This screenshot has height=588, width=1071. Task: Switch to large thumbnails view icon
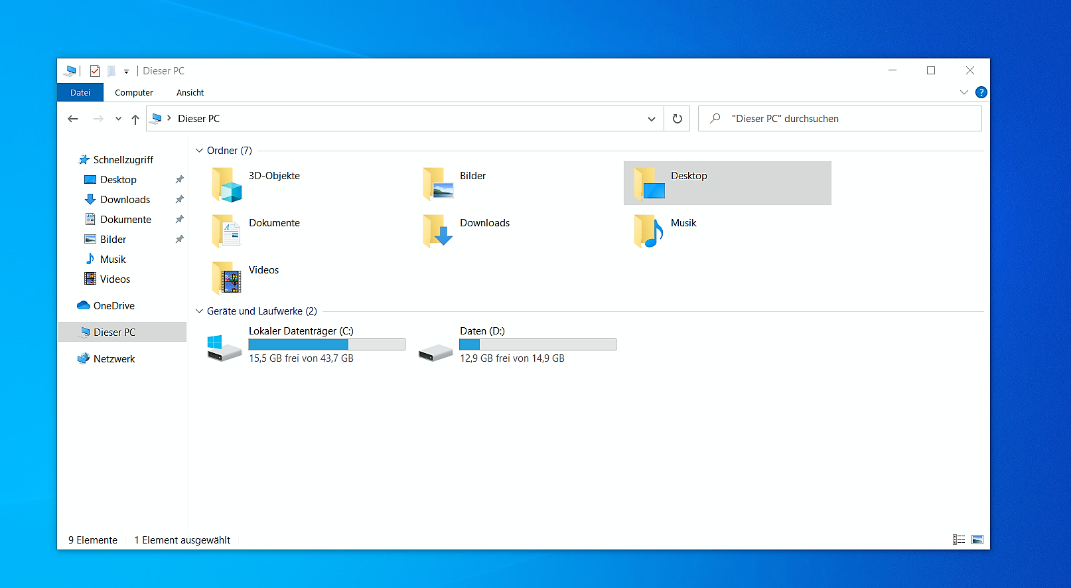(x=977, y=540)
